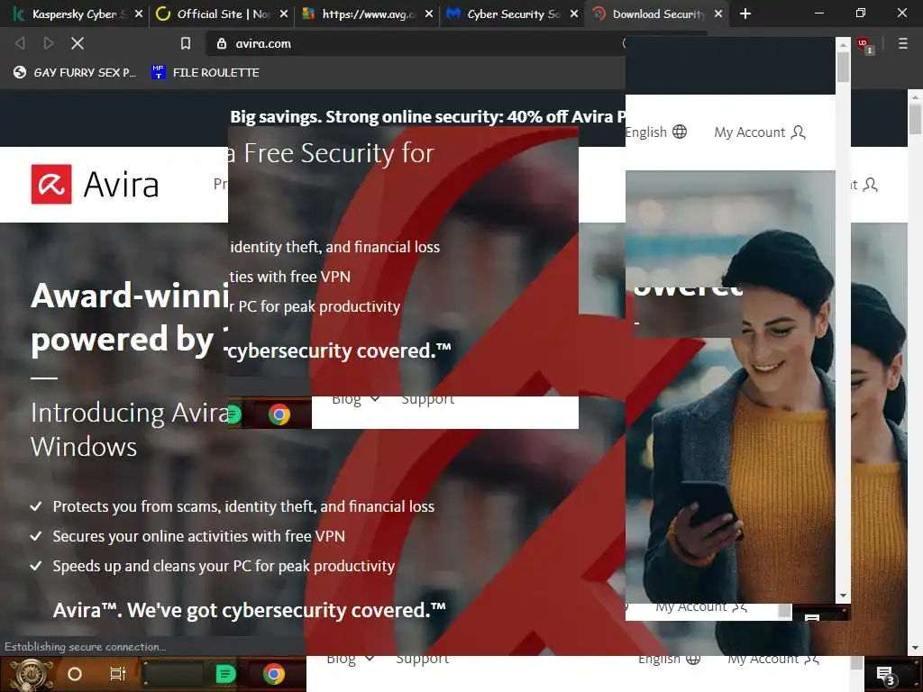Open the Action Center notifications icon
This screenshot has width=923, height=692.
[885, 676]
